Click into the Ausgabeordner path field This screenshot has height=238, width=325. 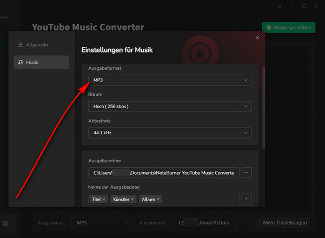click(x=164, y=173)
